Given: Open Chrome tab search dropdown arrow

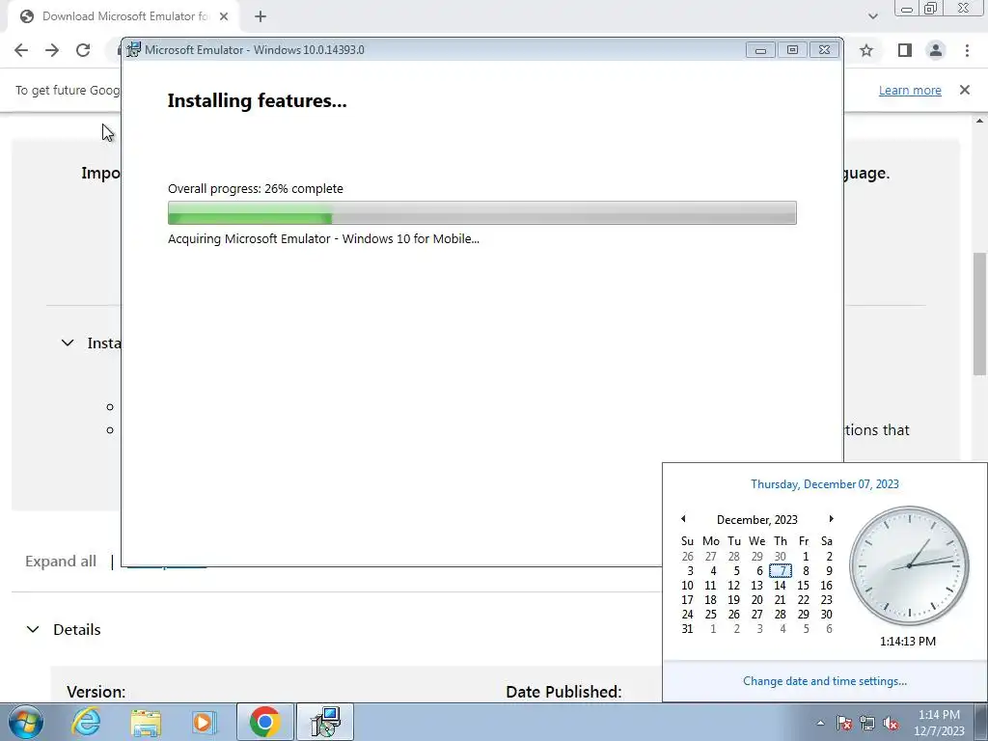Looking at the screenshot, I should click(x=872, y=16).
